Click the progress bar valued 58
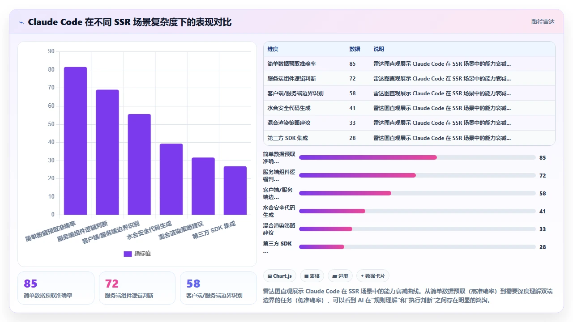Screen dimensions: 573x322 click(x=417, y=193)
